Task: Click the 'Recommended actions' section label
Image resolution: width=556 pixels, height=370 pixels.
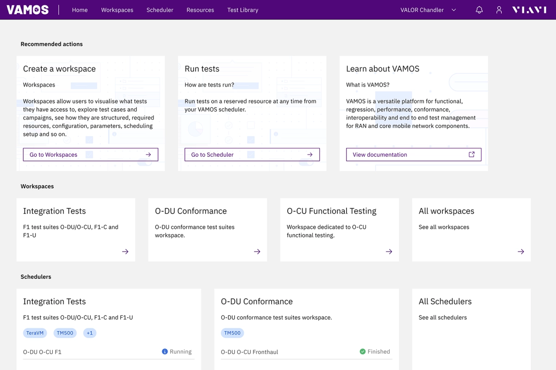Action: click(x=52, y=44)
